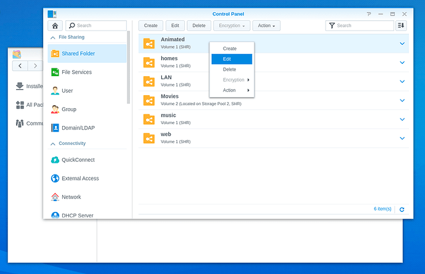This screenshot has height=274, width=425.
Task: Expand the homes folder details chevron
Action: click(402, 63)
